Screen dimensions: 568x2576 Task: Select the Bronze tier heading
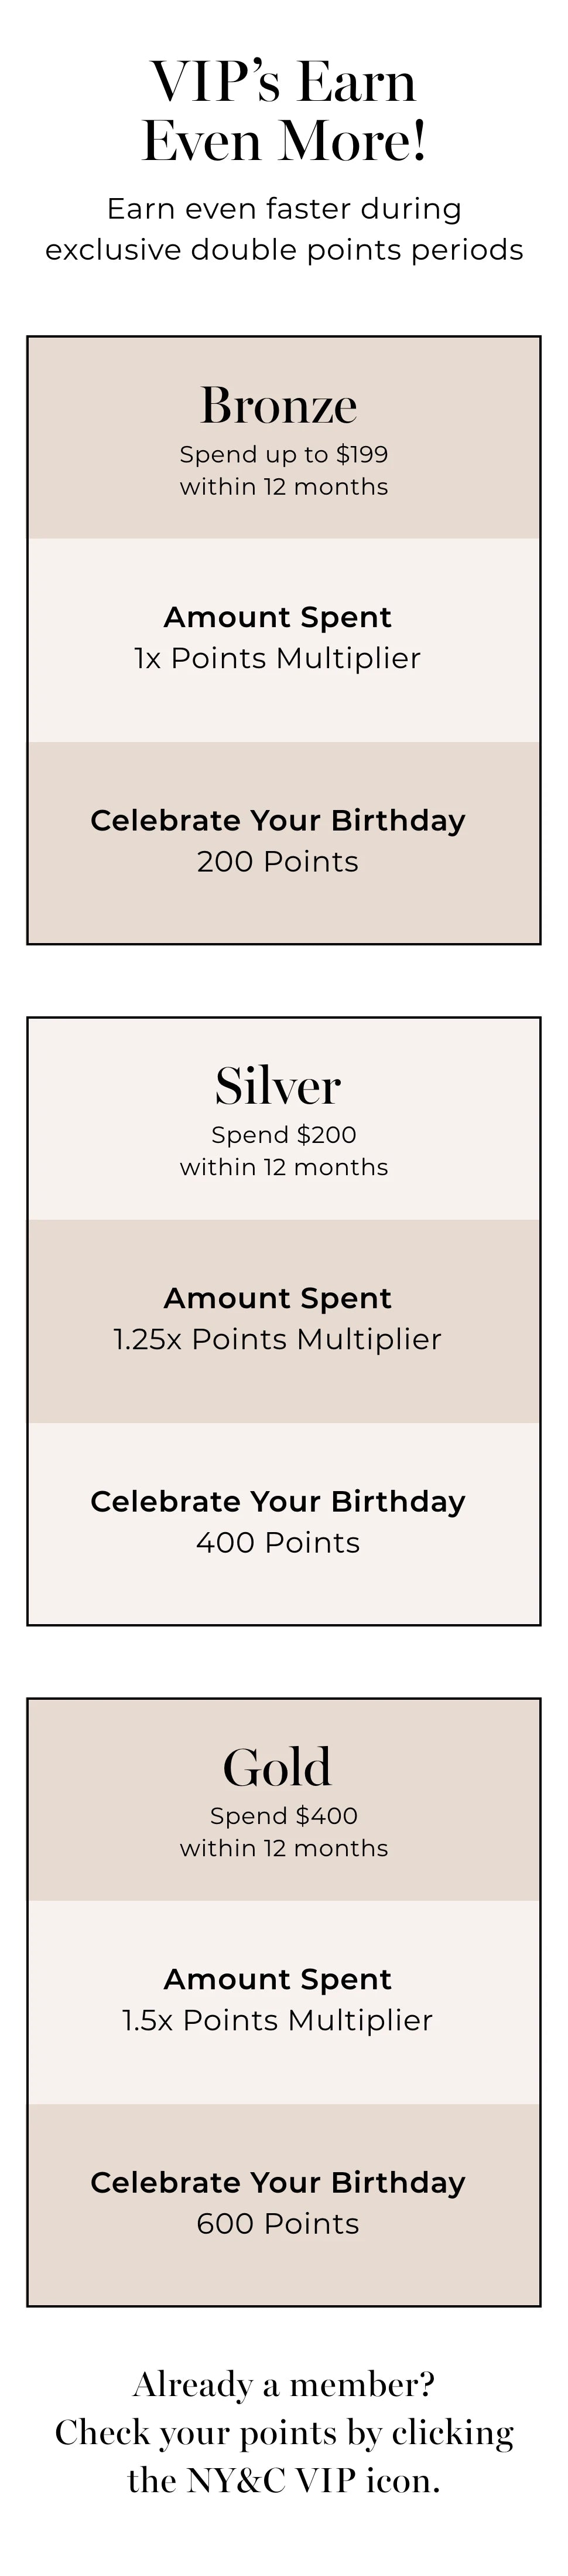pyautogui.click(x=279, y=405)
